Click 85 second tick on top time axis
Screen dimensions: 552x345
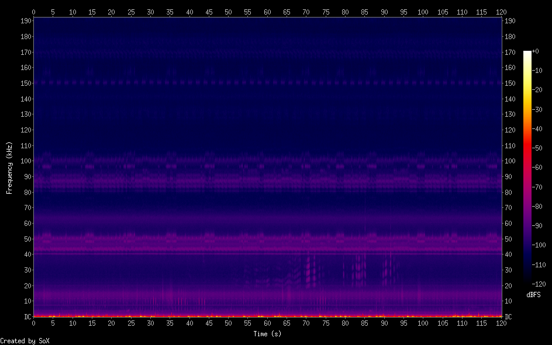(x=365, y=11)
